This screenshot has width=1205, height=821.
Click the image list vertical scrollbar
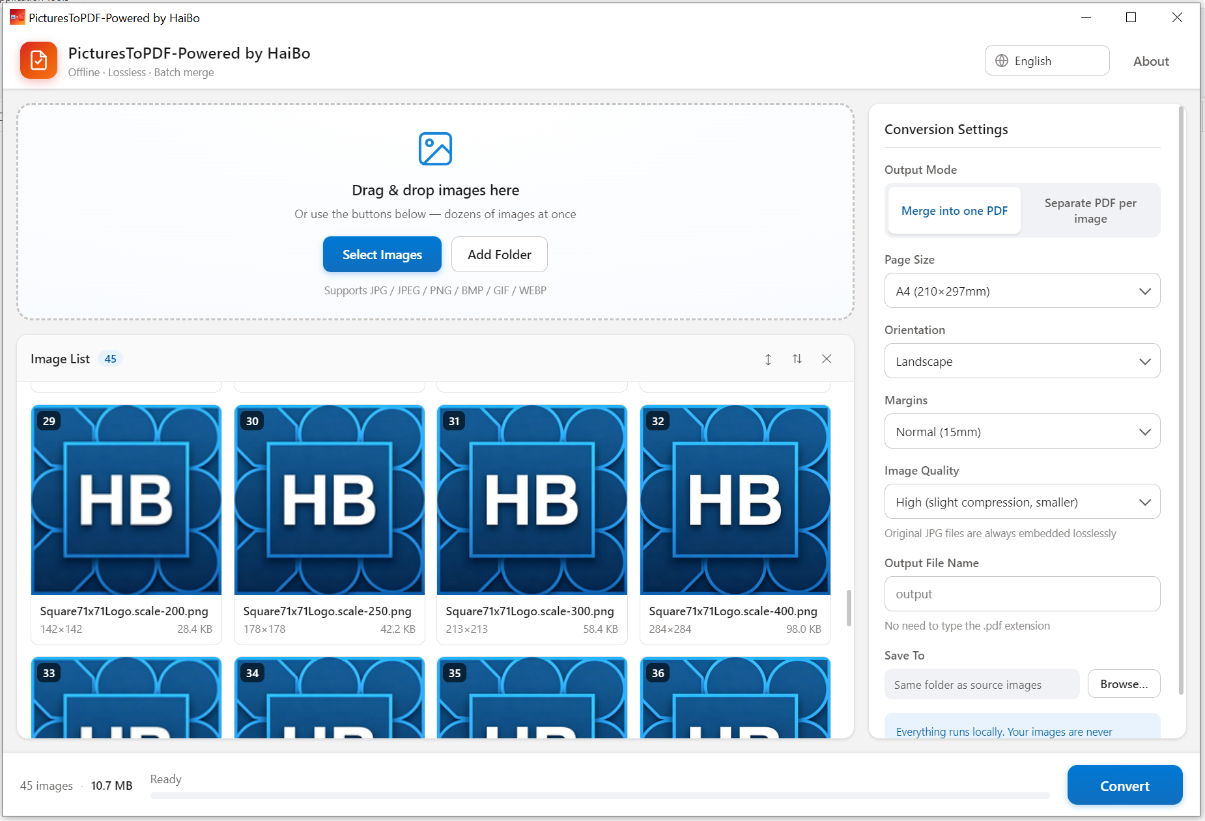coord(849,608)
